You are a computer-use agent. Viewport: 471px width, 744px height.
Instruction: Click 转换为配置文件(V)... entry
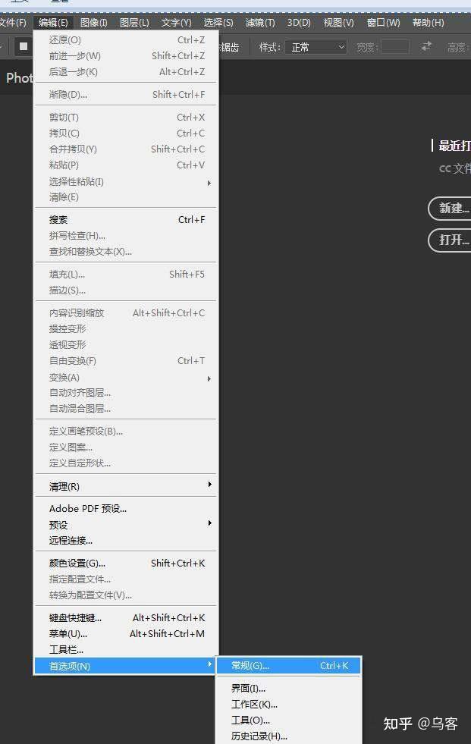pyautogui.click(x=126, y=595)
